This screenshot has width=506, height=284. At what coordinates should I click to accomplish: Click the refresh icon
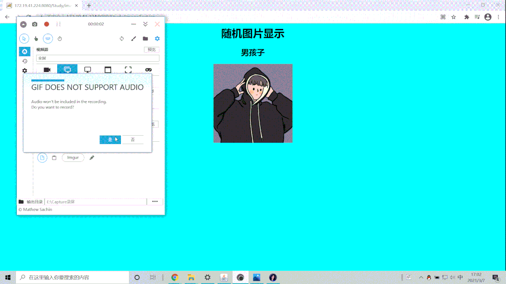click(121, 39)
